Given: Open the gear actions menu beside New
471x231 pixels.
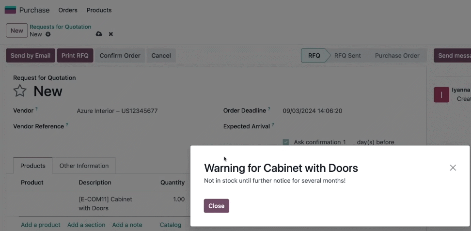Looking at the screenshot, I should 48,34.
